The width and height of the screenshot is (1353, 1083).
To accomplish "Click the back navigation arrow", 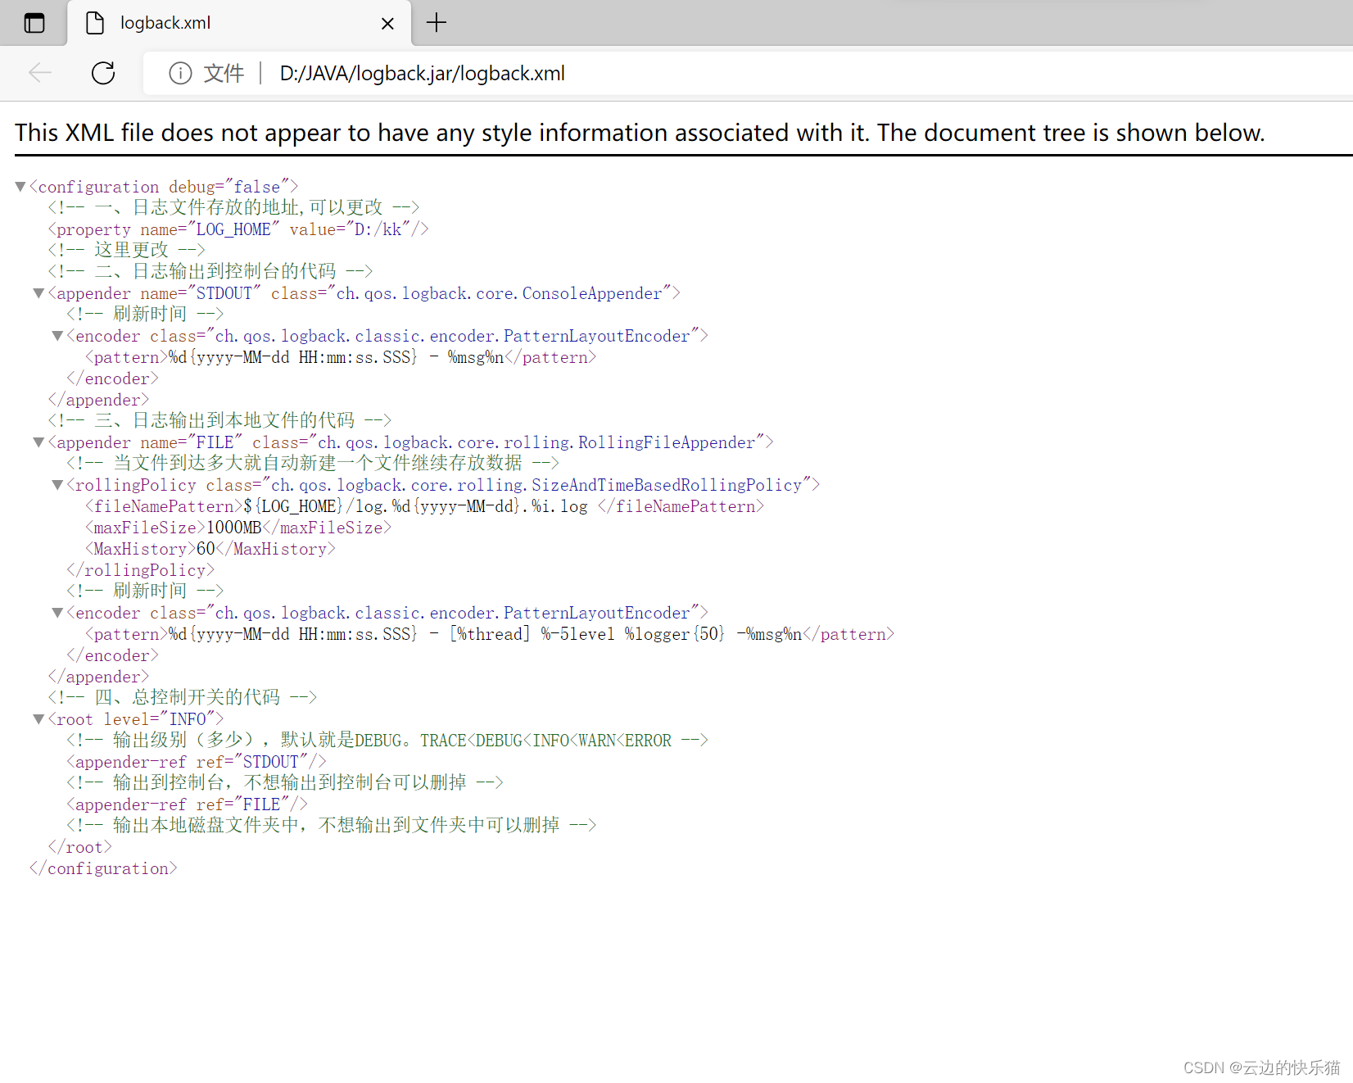I will [39, 73].
